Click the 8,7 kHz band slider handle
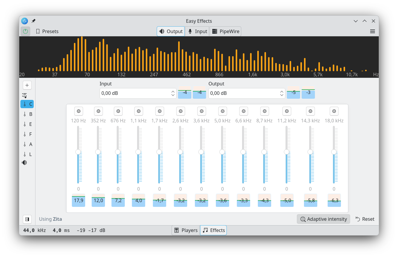Screen dimensions: 398x258 [264, 152]
